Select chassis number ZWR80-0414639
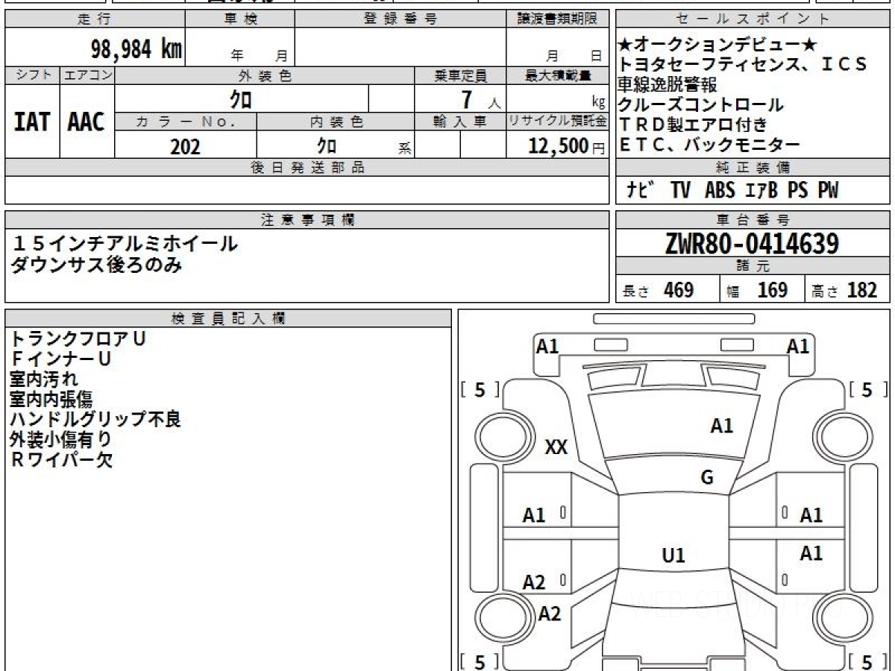 [x=752, y=244]
